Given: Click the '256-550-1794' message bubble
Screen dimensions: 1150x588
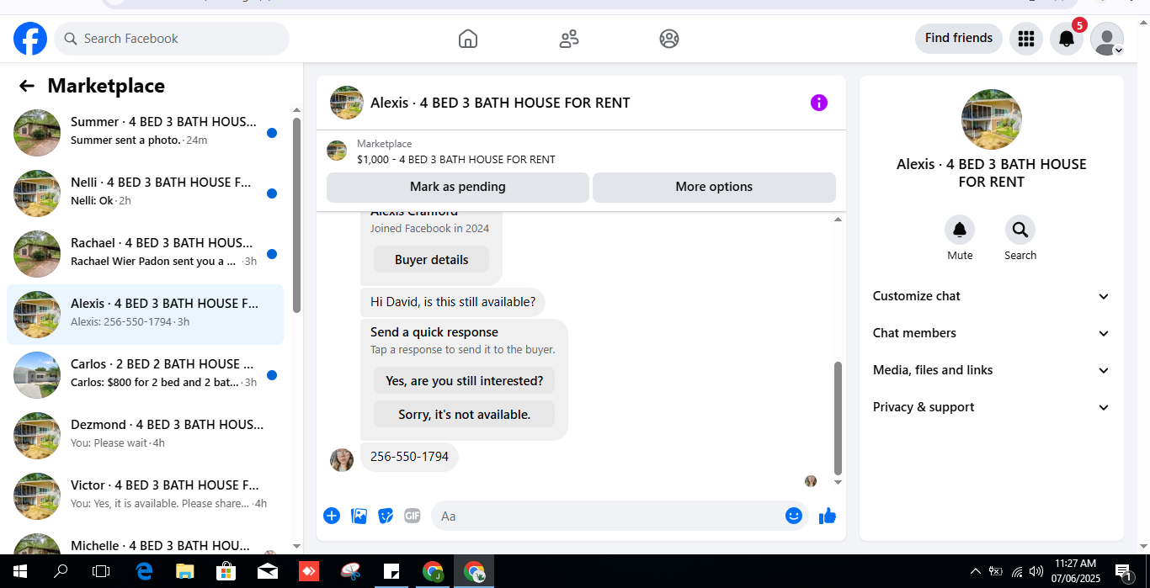Looking at the screenshot, I should 409,457.
